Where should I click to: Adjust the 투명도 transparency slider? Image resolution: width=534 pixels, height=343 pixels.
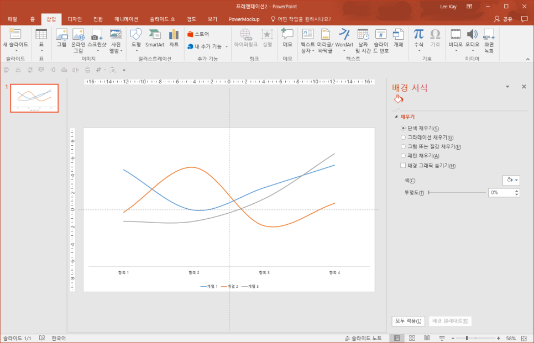pyautogui.click(x=457, y=193)
